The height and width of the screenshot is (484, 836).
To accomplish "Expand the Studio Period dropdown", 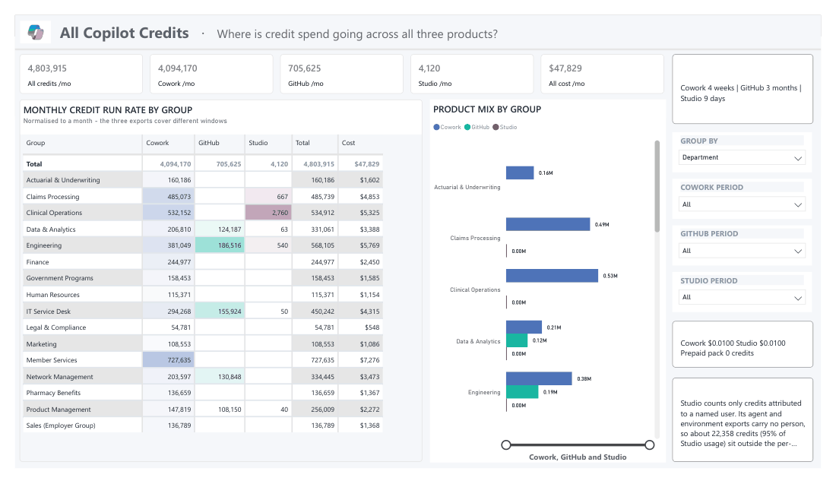I will pyautogui.click(x=742, y=297).
